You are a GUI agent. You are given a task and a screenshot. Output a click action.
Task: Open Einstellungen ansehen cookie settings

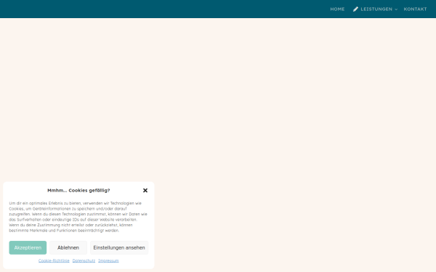(x=119, y=247)
